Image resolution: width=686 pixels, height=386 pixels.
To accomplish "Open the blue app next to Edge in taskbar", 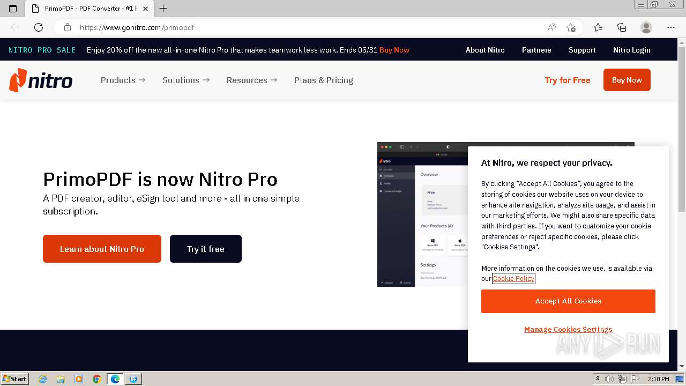I will (x=133, y=379).
